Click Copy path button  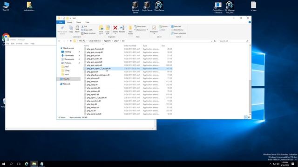tap(87, 30)
